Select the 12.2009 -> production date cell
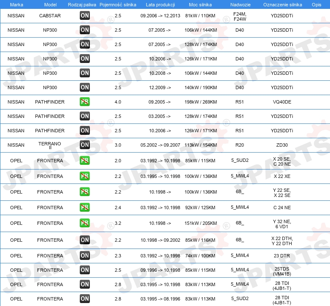The image size is (330, 306). click(160, 87)
